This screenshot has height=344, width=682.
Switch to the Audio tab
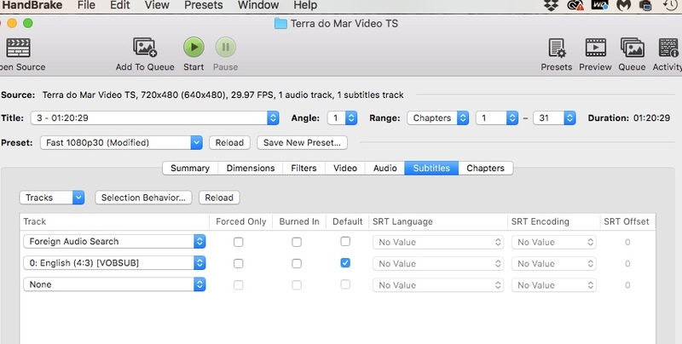pos(384,169)
